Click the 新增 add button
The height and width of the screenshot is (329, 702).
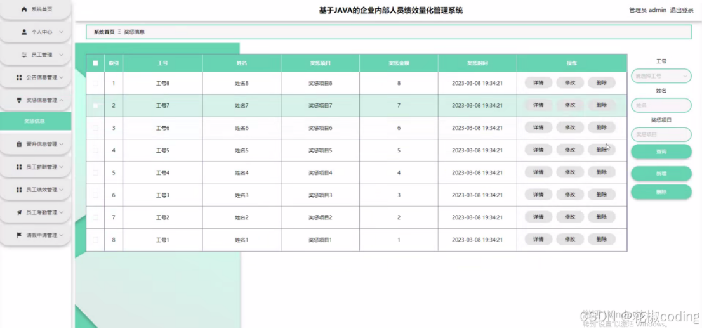click(661, 174)
